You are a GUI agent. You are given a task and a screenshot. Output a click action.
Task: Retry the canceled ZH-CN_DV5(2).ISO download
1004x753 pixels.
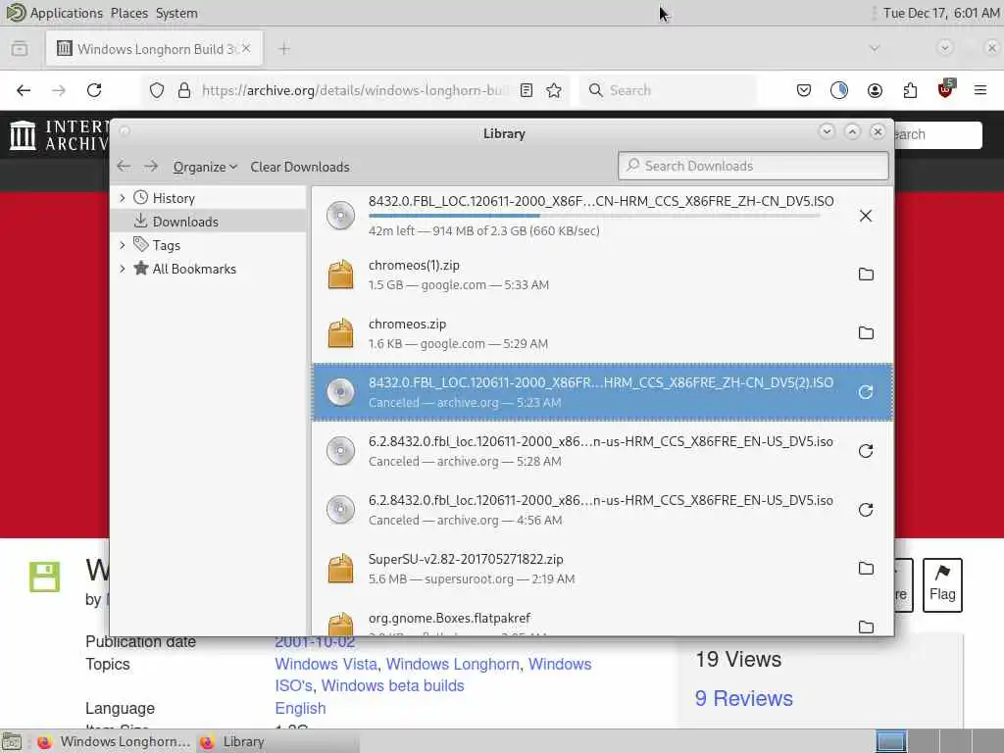866,392
